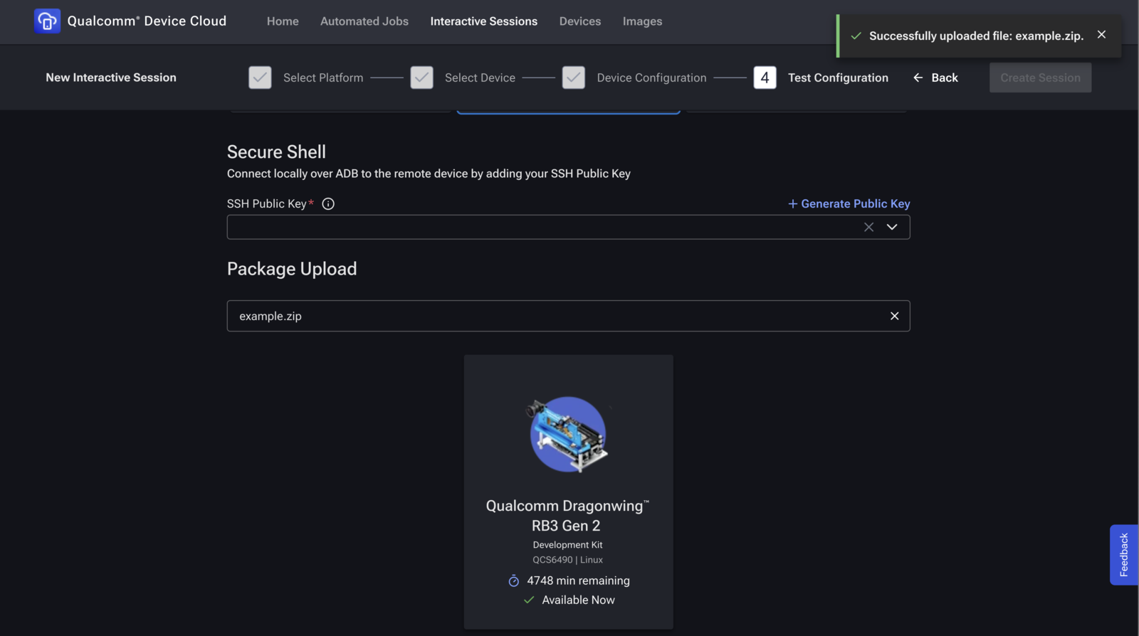Click the Create Session button
The image size is (1139, 636).
pyautogui.click(x=1040, y=78)
